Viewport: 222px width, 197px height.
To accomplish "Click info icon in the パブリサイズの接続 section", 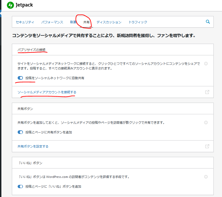I will click(x=206, y=64).
